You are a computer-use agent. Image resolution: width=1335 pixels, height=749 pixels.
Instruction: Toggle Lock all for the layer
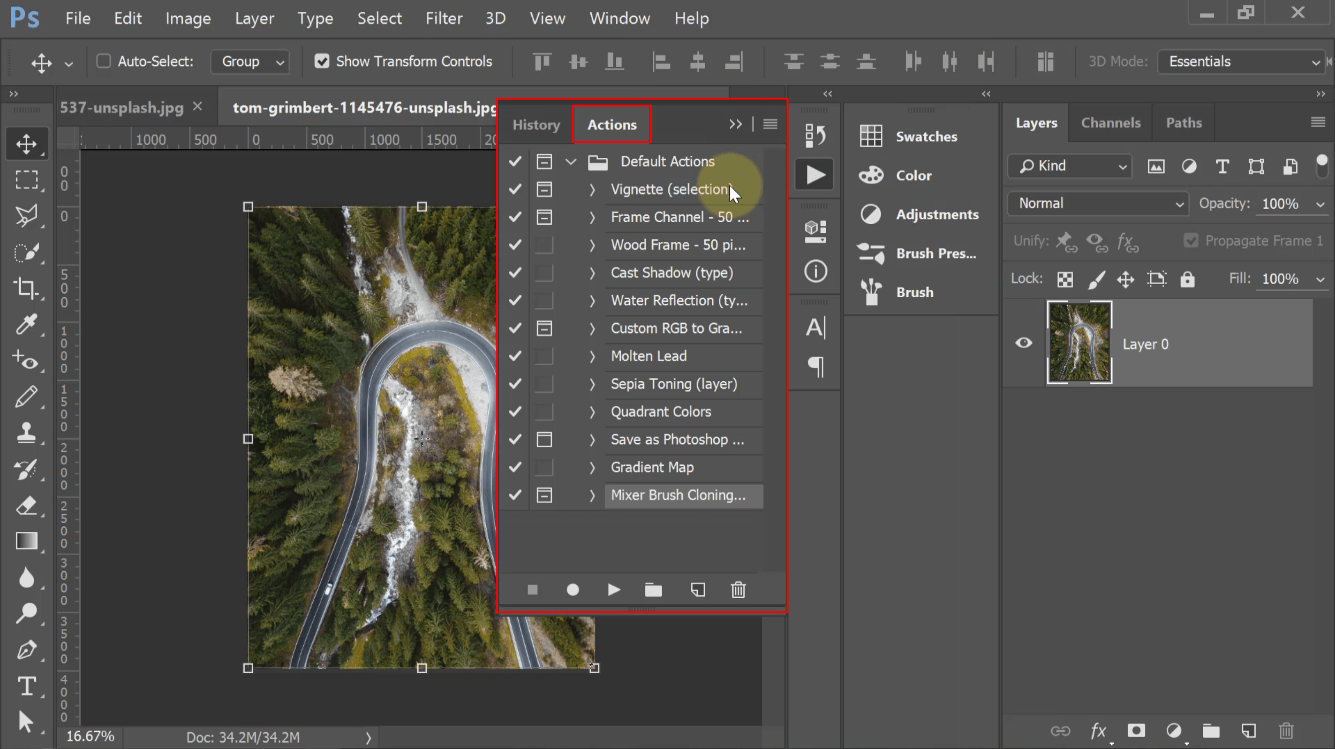[1187, 279]
